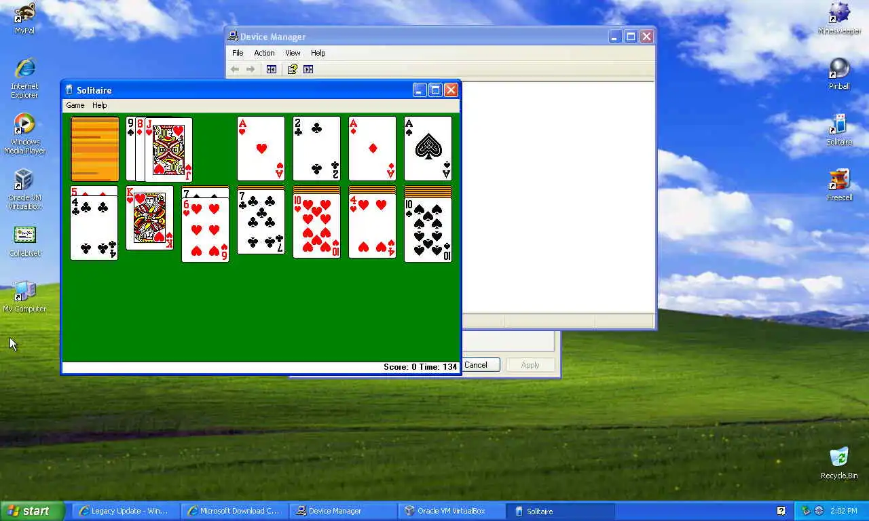Viewport: 869px width, 521px height.
Task: Open Action menu in Device Manager
Action: (264, 53)
